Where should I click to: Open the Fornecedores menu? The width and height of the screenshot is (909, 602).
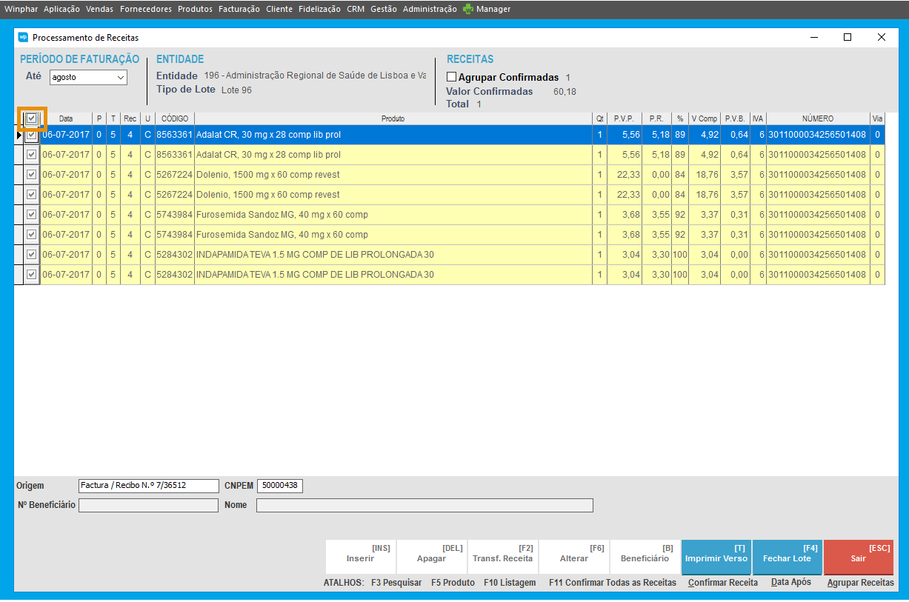click(x=146, y=9)
